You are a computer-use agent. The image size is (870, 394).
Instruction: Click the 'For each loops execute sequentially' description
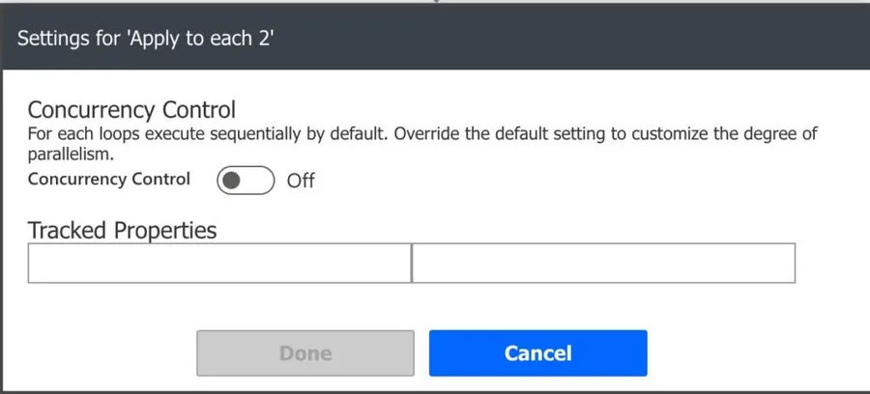click(x=203, y=133)
